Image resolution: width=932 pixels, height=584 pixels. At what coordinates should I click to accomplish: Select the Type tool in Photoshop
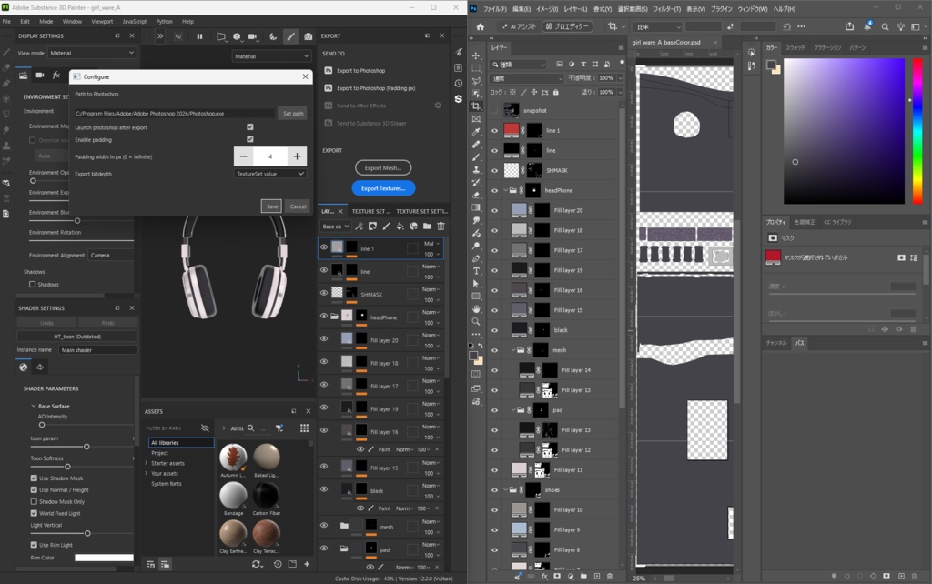coord(476,271)
